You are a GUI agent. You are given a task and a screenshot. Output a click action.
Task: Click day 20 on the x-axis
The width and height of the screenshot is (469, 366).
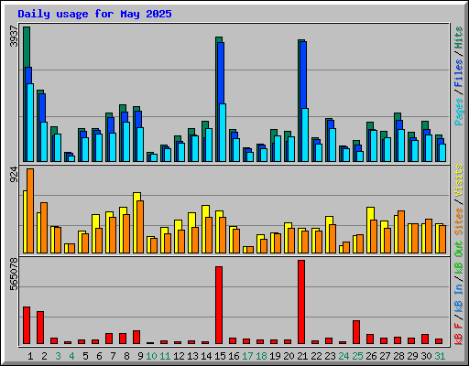pos(289,356)
